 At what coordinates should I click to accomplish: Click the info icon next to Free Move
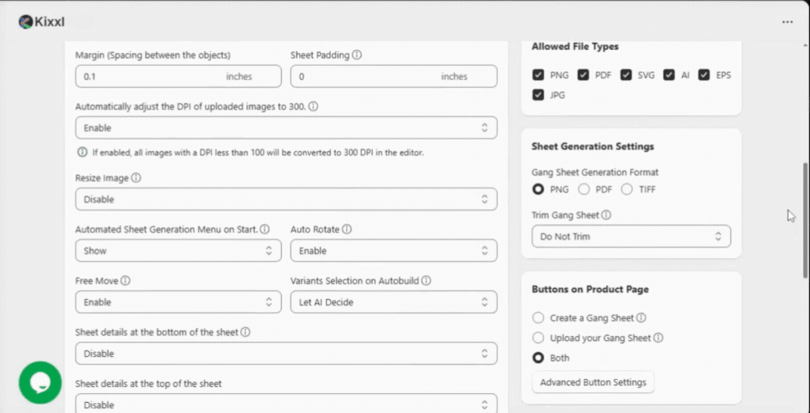click(125, 281)
